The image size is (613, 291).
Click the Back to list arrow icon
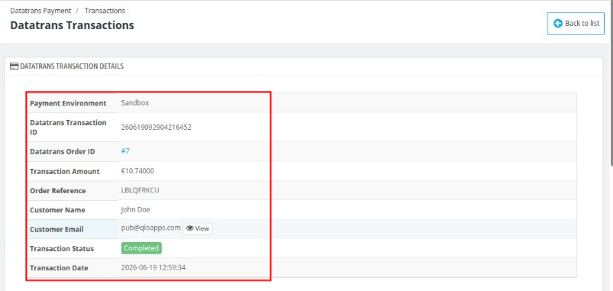tap(558, 24)
